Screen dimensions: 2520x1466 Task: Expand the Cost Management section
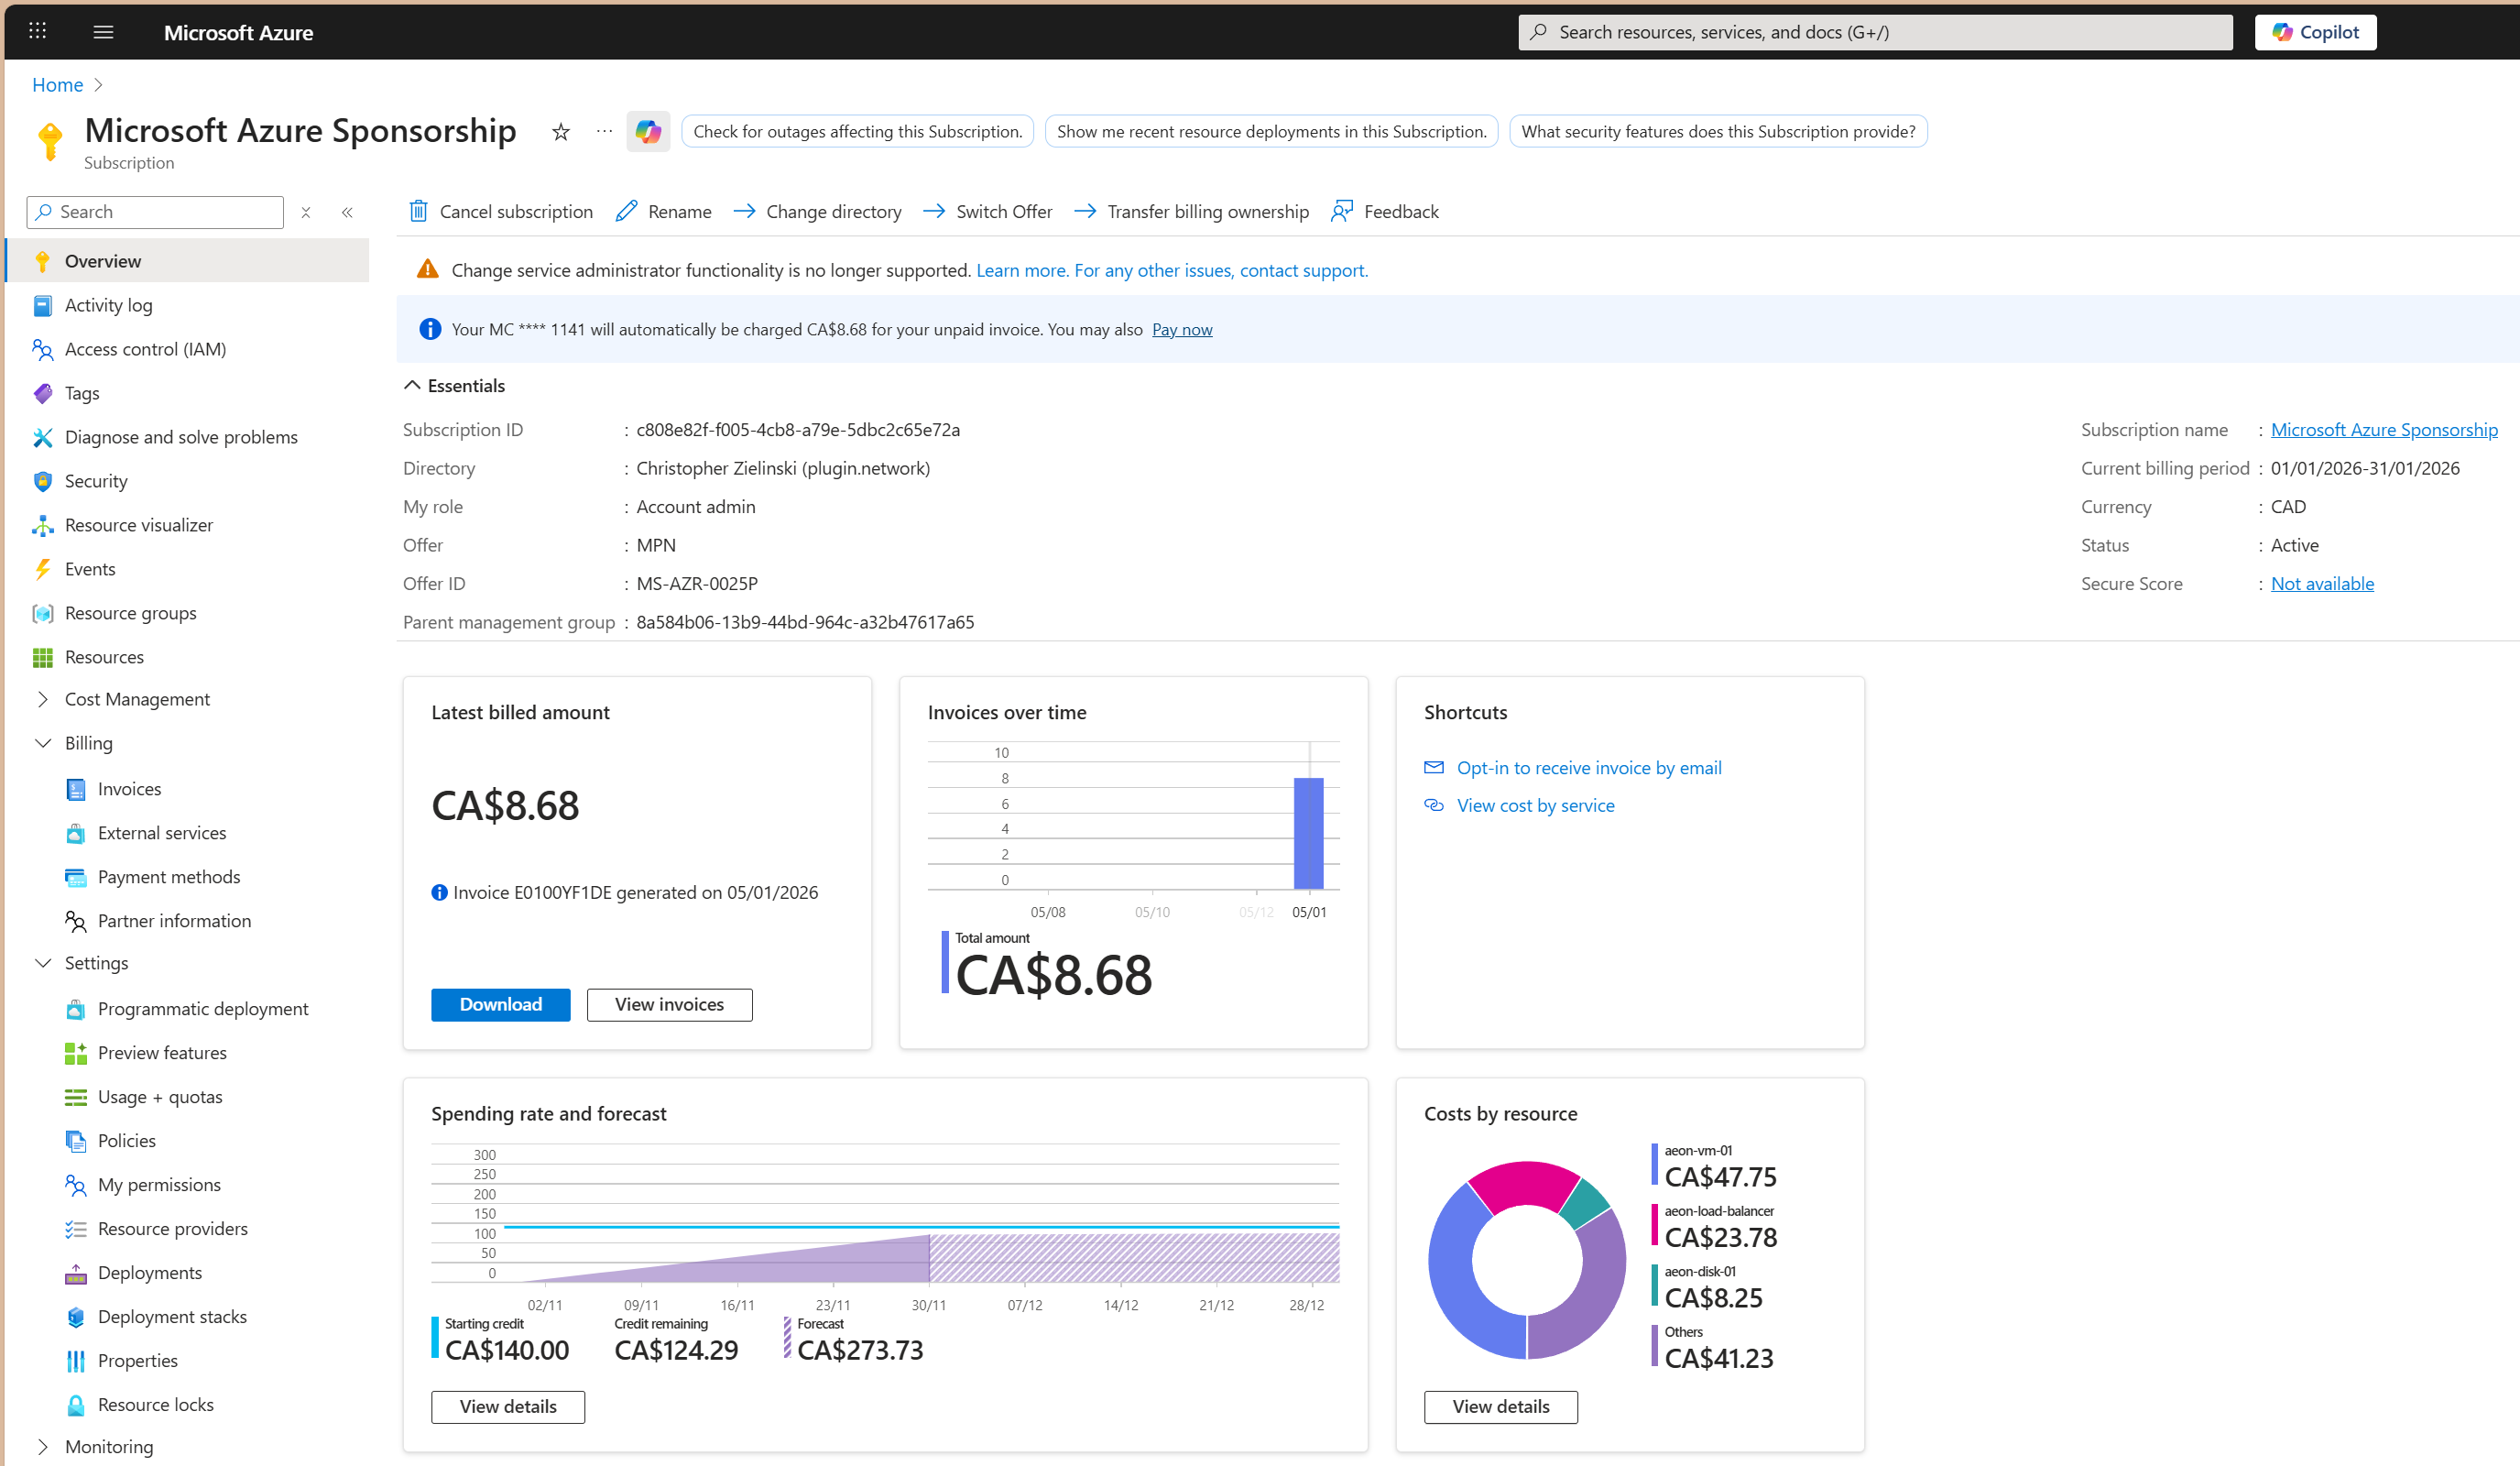[x=43, y=699]
